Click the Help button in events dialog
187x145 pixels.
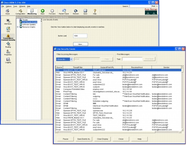[139, 139]
